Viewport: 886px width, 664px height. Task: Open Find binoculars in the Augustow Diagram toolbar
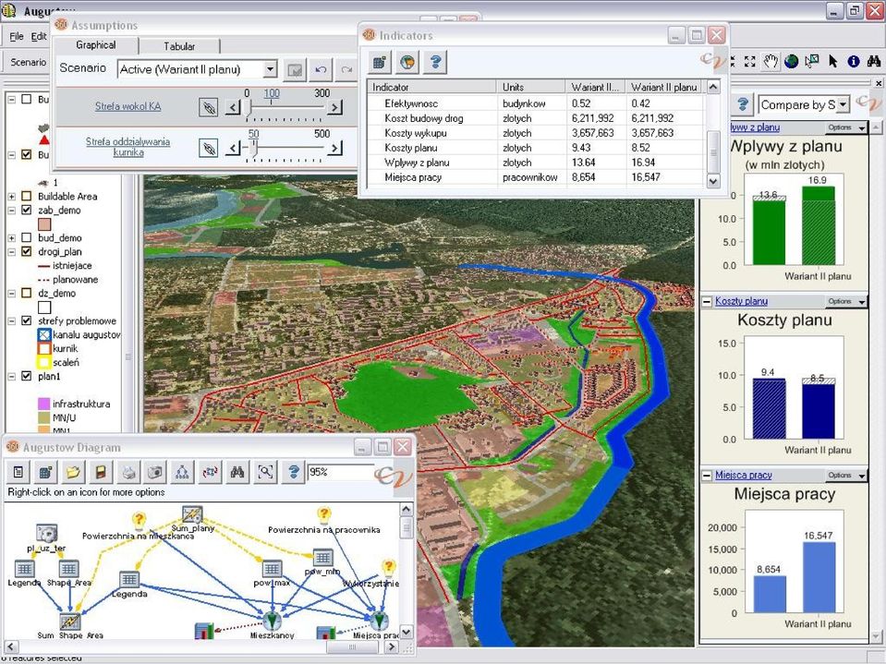tap(237, 472)
